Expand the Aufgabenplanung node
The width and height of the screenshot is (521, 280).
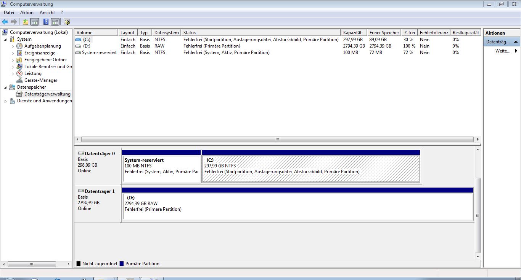tap(13, 46)
